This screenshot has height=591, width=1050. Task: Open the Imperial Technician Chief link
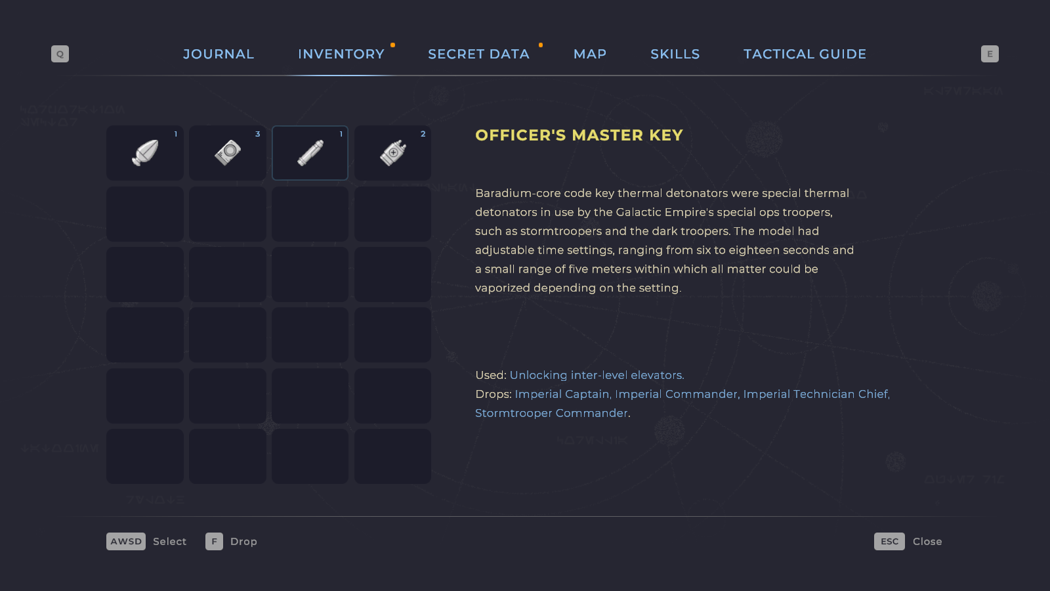click(x=816, y=394)
